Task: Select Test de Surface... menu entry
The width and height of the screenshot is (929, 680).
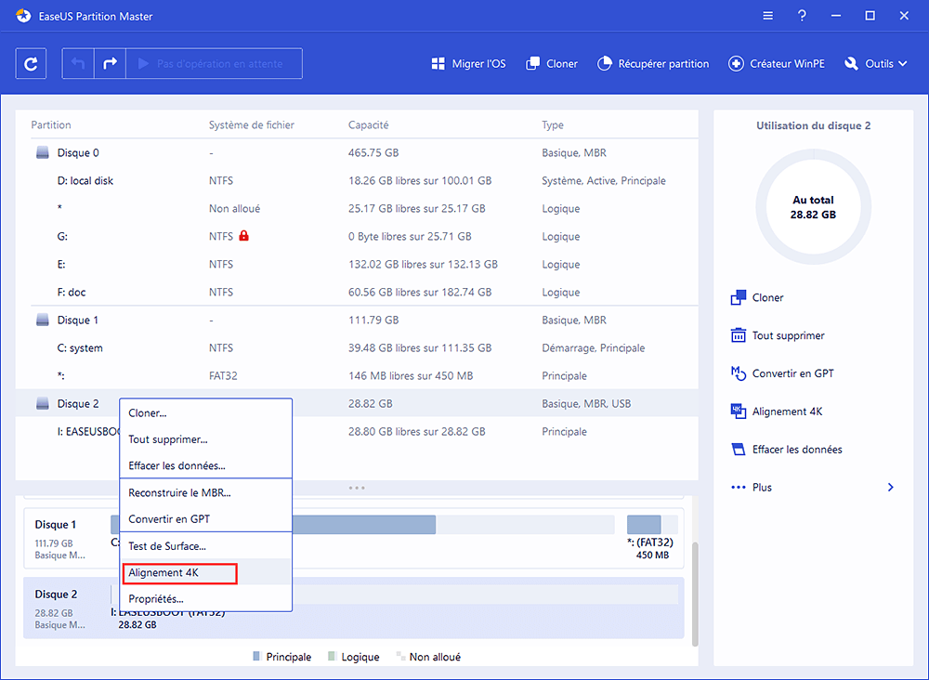Action: (206, 546)
